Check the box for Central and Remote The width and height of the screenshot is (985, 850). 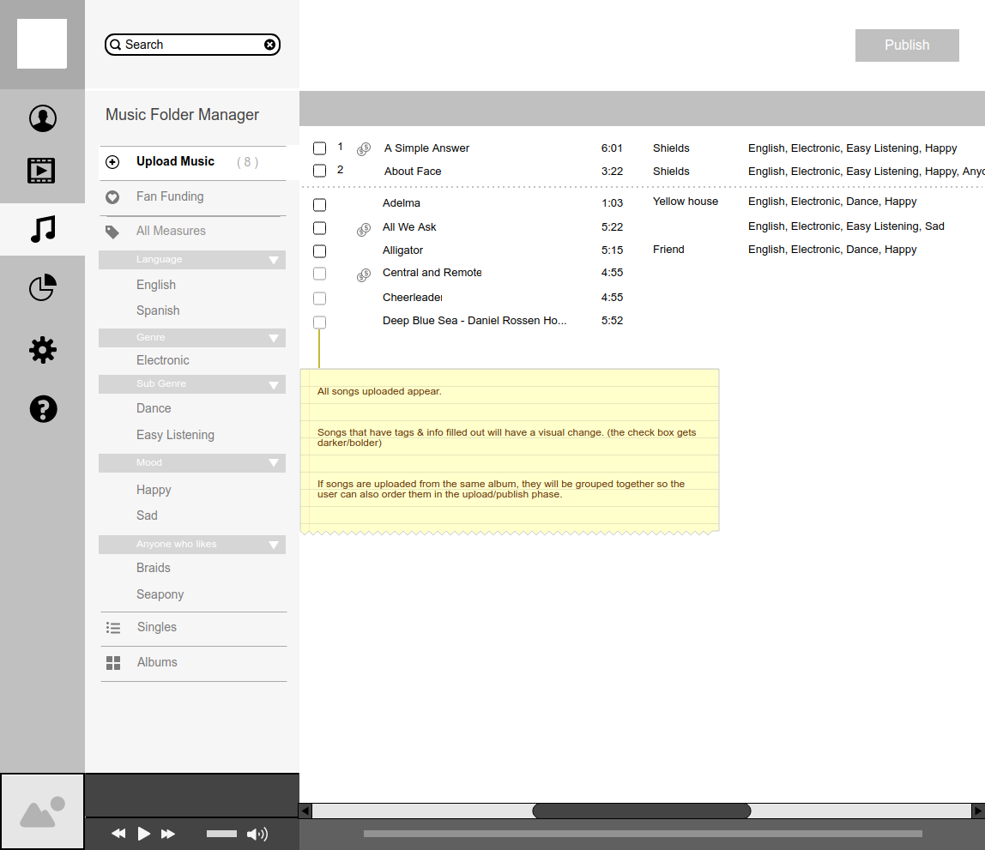pos(320,274)
